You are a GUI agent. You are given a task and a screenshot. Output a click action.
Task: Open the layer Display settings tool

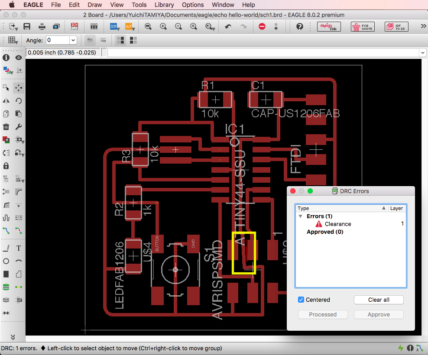point(7,71)
